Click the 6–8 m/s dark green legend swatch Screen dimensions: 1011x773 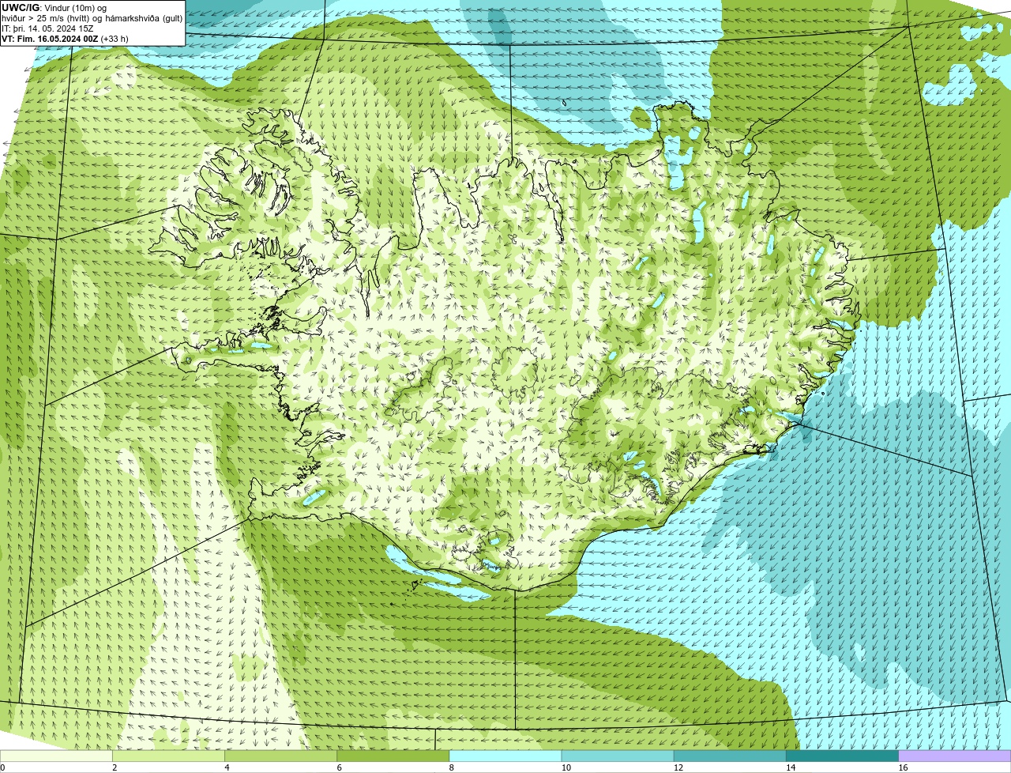(x=393, y=756)
